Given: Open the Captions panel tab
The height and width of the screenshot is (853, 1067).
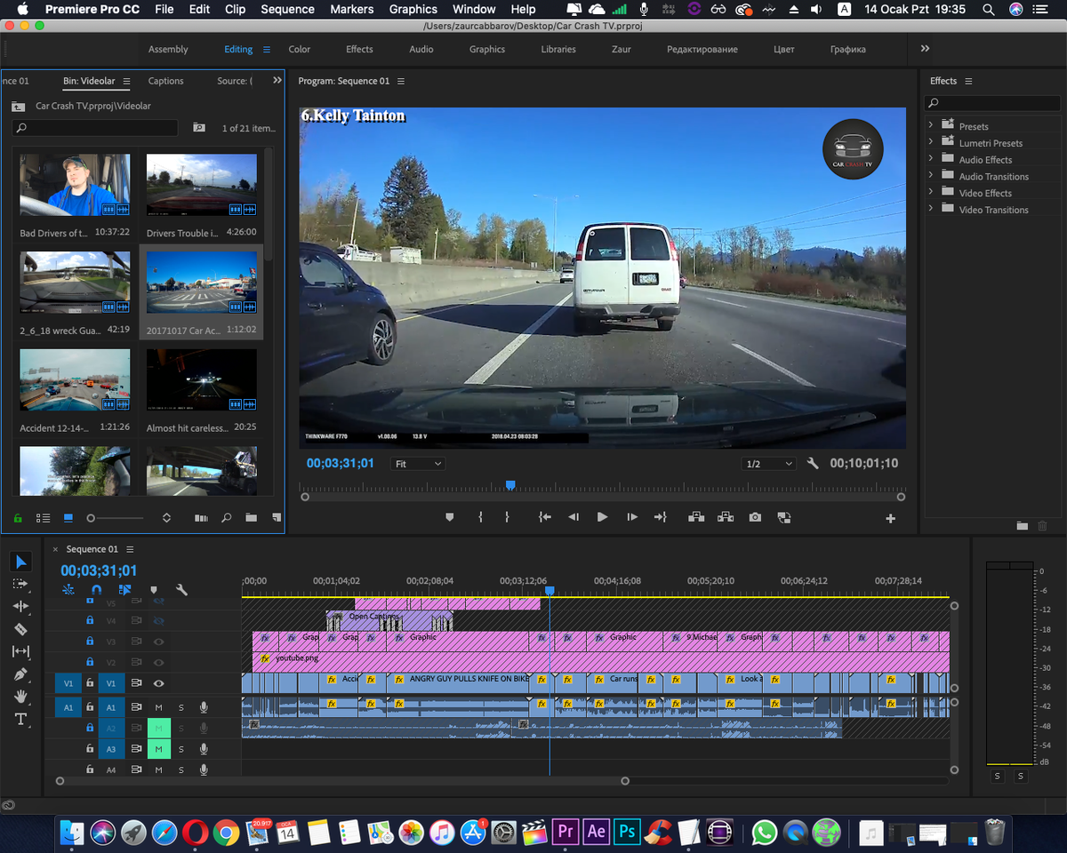Looking at the screenshot, I should 166,81.
